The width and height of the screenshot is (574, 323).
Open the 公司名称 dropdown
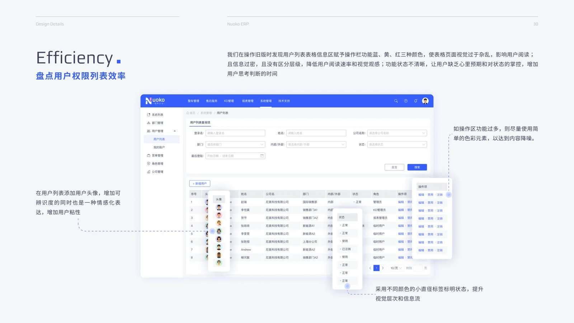click(397, 133)
